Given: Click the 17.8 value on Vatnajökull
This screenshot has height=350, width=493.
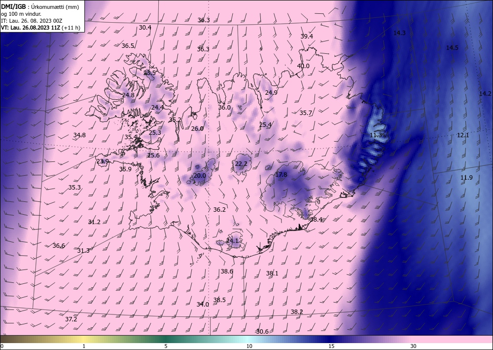Looking at the screenshot, I should [x=281, y=174].
